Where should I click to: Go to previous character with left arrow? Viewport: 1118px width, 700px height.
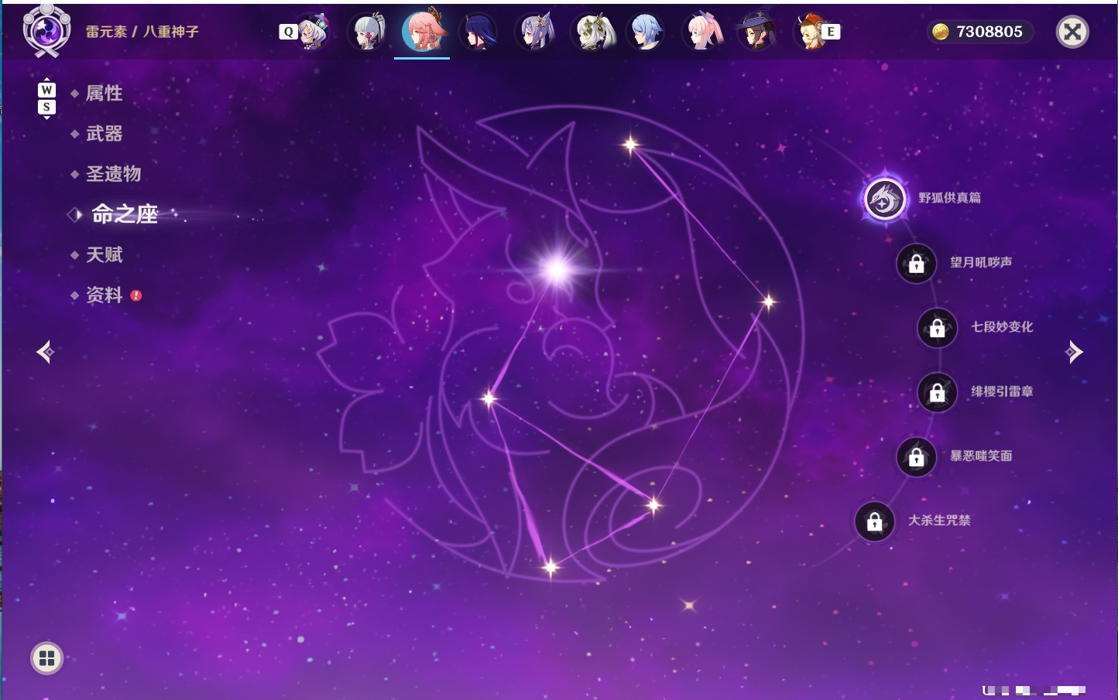(x=46, y=352)
